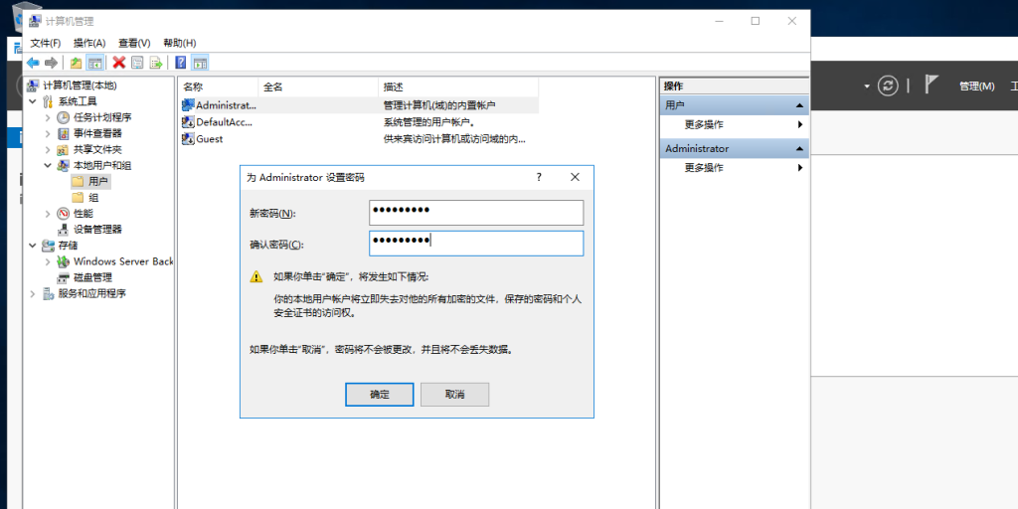Sort by the 名称 column header

[218, 86]
